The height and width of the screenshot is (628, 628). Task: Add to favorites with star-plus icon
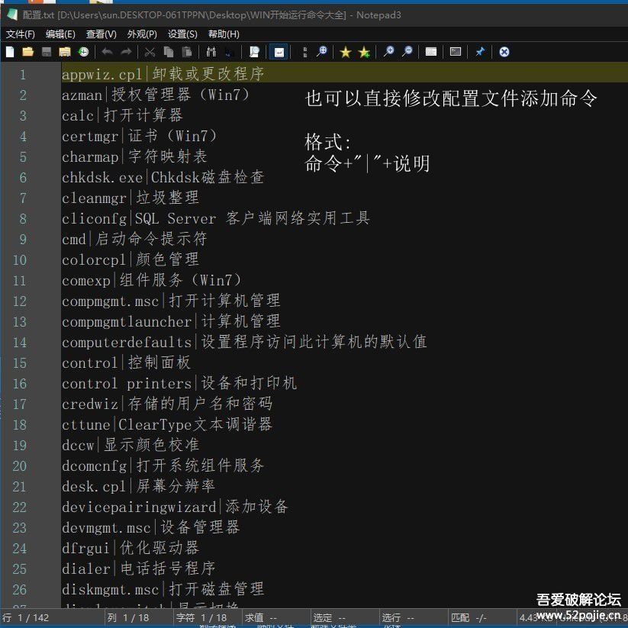[364, 52]
